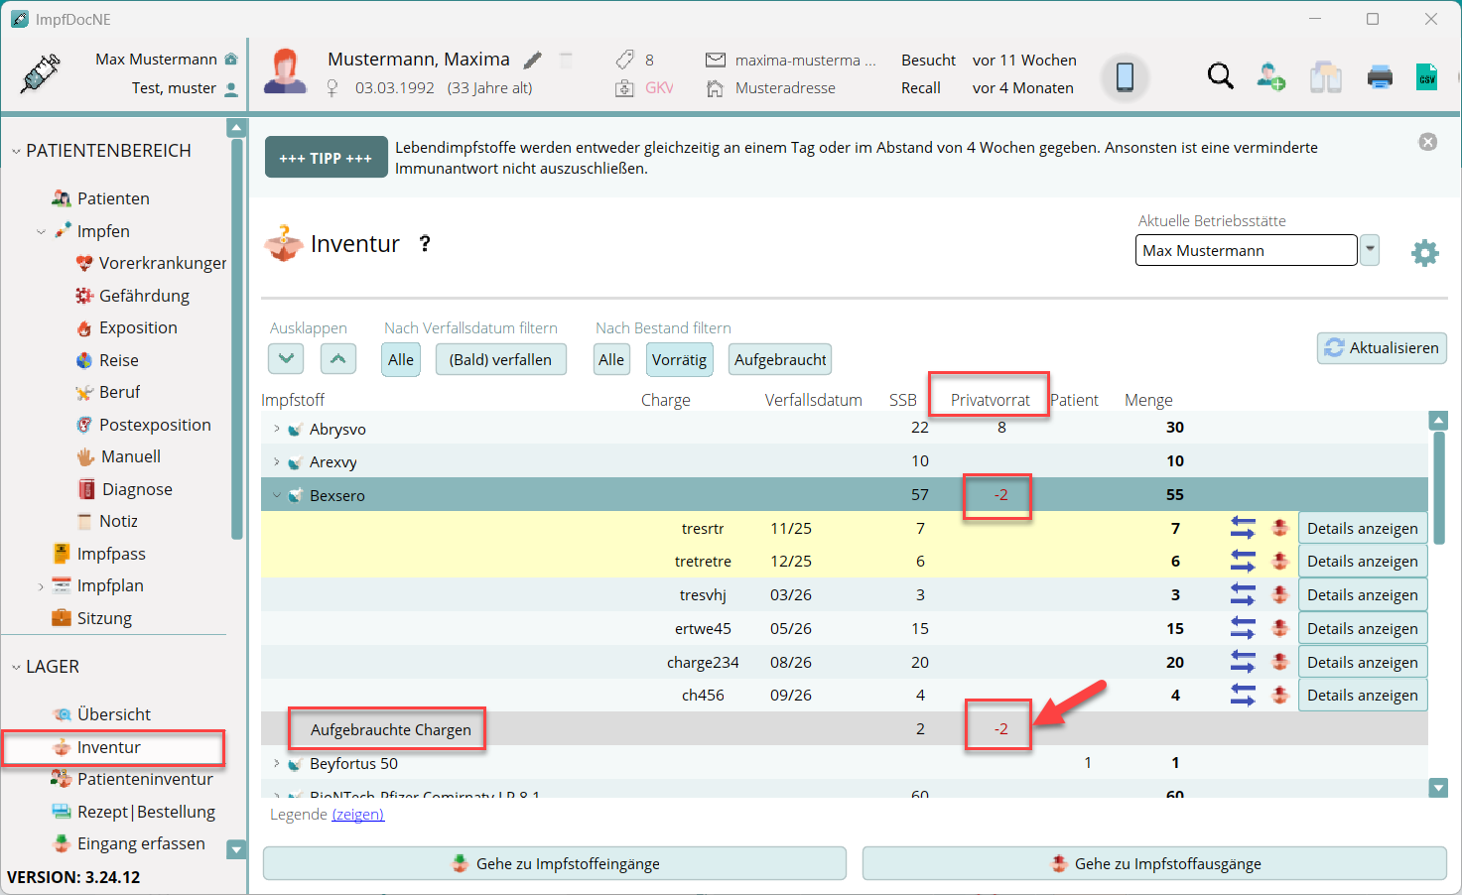Open the Aktuelle Betriebsstätte dropdown
Image resolution: width=1462 pixels, height=895 pixels.
[x=1370, y=250]
